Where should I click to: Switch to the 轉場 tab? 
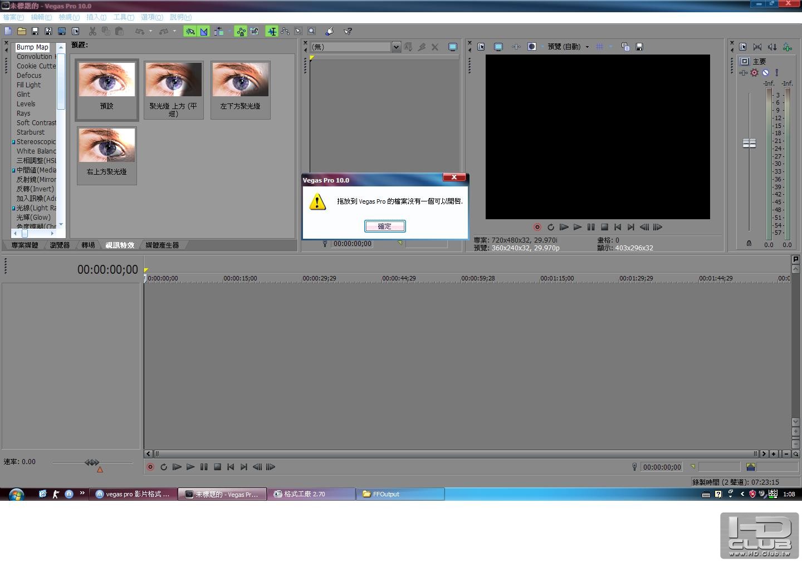pyautogui.click(x=88, y=245)
